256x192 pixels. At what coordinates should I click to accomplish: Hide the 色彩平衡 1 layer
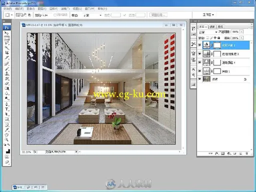coord(199,45)
